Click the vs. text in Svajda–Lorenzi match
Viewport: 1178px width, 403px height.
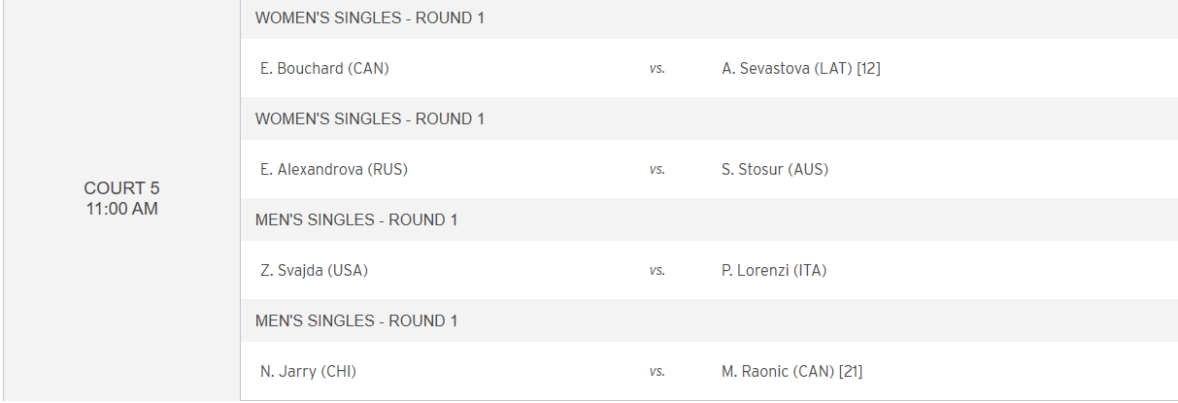click(657, 271)
